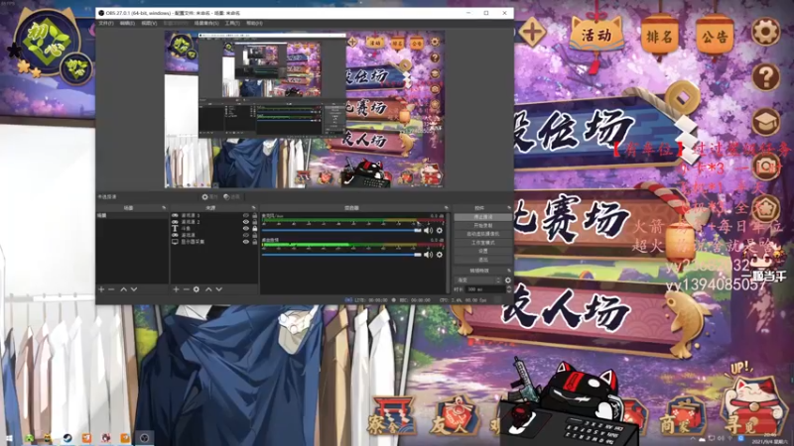
Task: Pop out the audio mixer dock
Action: pos(446,208)
